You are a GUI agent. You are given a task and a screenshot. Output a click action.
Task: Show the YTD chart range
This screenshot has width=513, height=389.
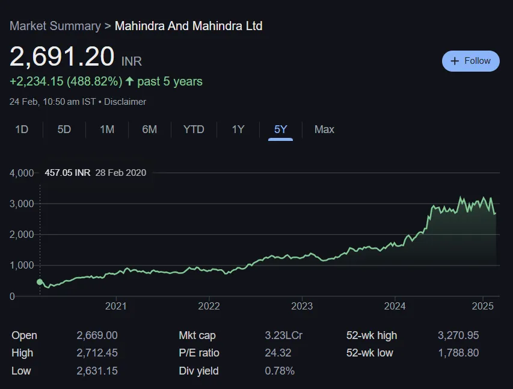[194, 129]
